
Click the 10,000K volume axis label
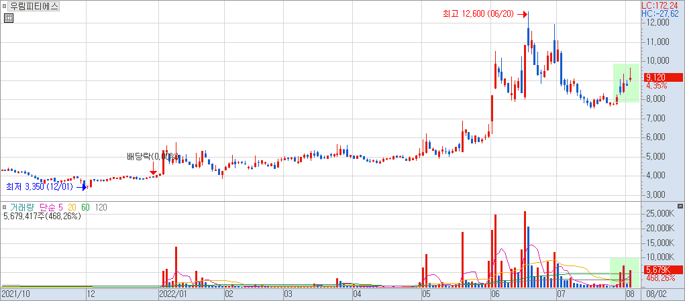(x=660, y=257)
